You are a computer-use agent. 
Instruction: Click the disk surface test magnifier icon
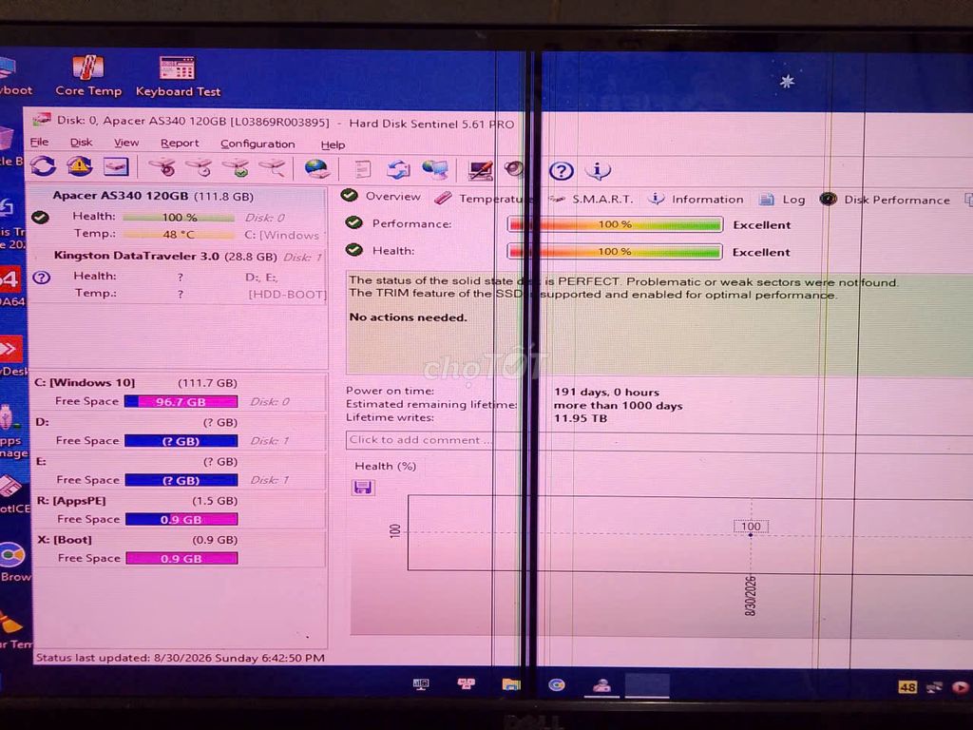pyautogui.click(x=272, y=167)
